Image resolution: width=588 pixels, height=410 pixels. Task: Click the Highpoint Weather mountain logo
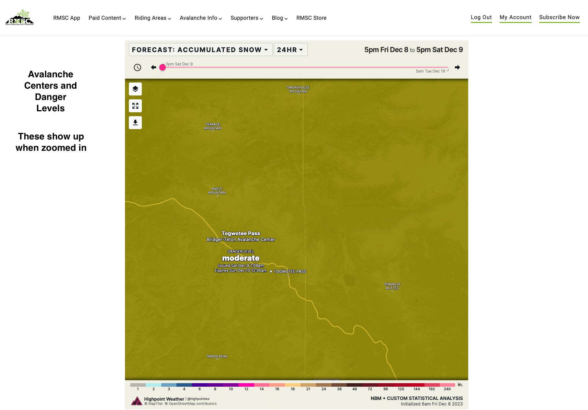(x=137, y=401)
